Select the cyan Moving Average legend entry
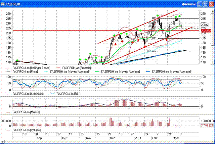 [66, 72]
